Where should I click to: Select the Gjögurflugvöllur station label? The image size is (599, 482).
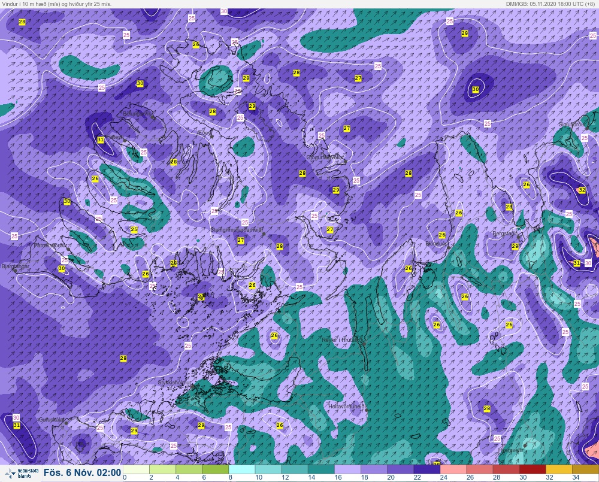pos(325,157)
